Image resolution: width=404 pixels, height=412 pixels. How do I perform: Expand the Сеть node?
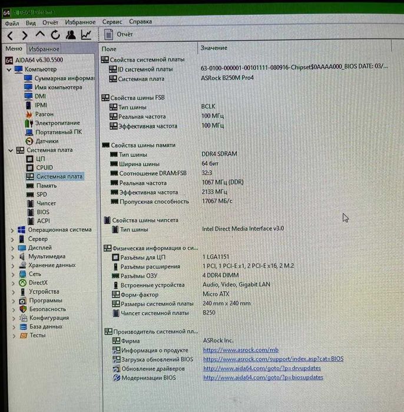click(x=13, y=275)
